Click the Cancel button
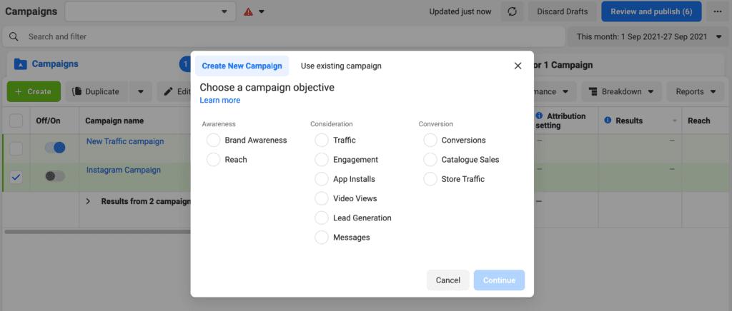Image resolution: width=732 pixels, height=311 pixels. [447, 280]
